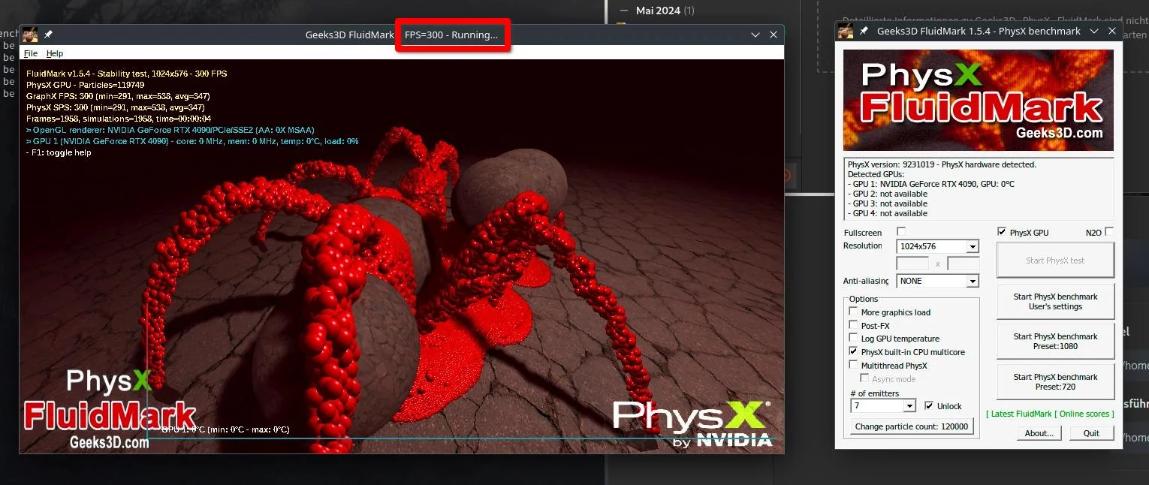Click the pin icon in the PhysX benchmark window

coord(864,31)
